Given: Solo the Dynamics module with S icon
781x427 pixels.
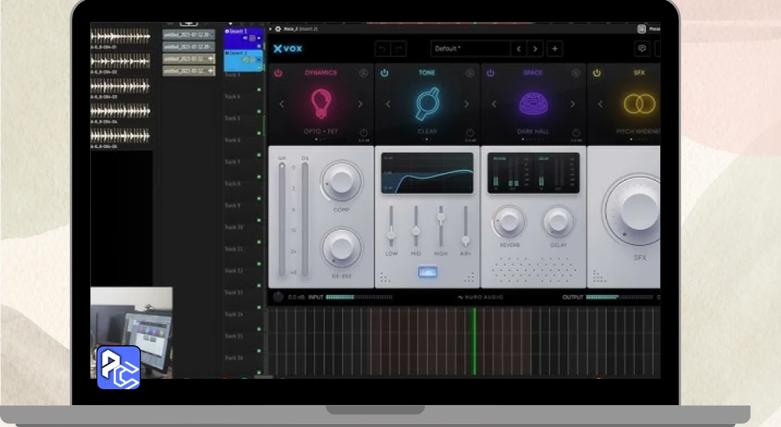Looking at the screenshot, I should pos(364,73).
